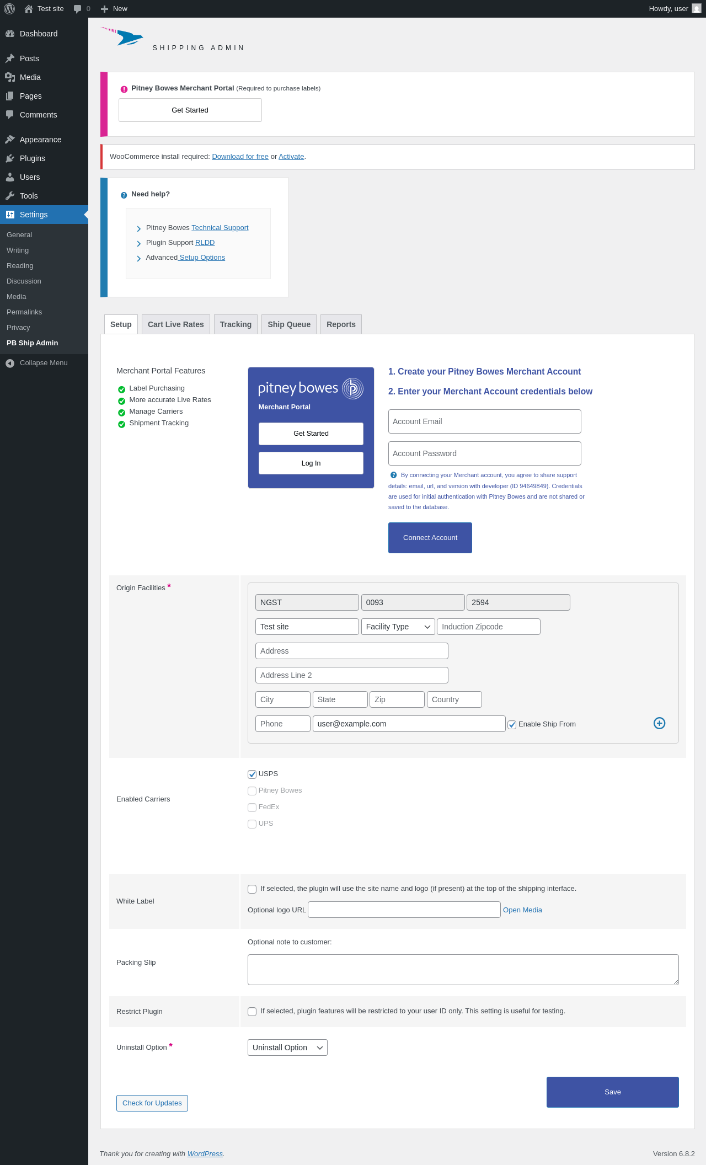Click the facility Address field
706x1165 pixels.
click(x=352, y=651)
